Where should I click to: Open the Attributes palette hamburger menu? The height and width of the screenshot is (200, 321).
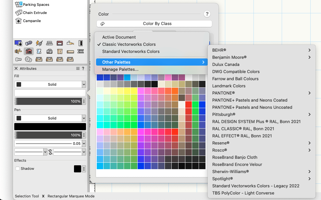(x=78, y=69)
